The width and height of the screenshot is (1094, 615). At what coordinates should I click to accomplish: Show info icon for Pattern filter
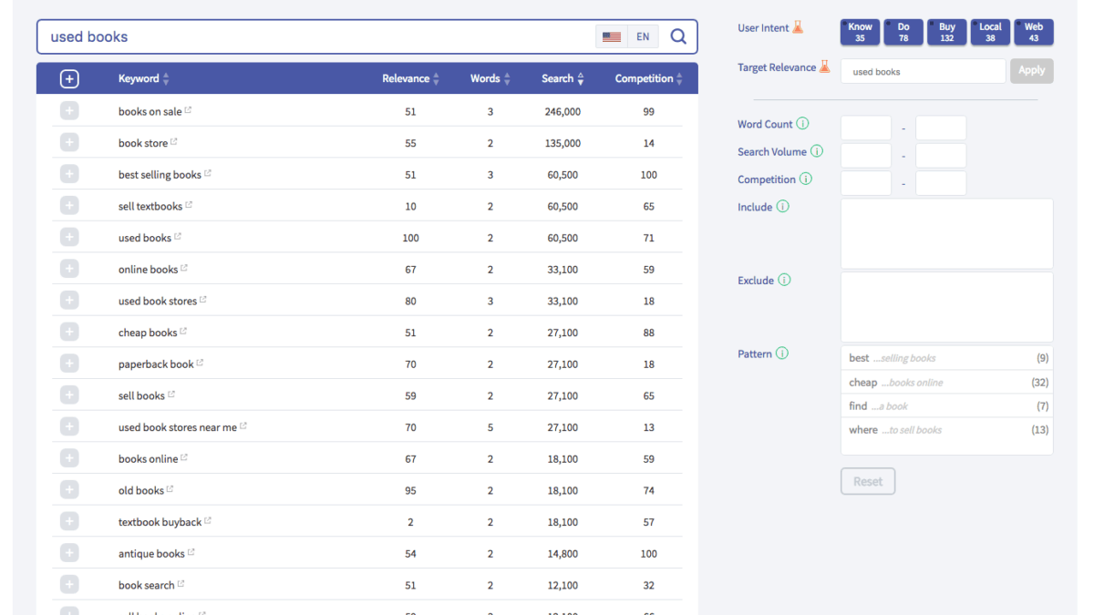(x=782, y=354)
